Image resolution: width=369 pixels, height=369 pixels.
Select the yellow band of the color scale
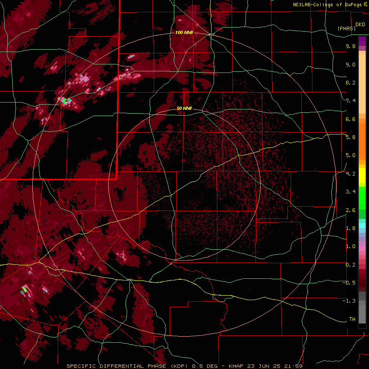click(x=362, y=175)
